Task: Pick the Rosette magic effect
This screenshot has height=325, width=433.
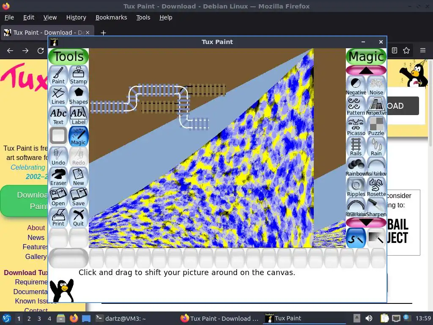Action: coord(376,187)
